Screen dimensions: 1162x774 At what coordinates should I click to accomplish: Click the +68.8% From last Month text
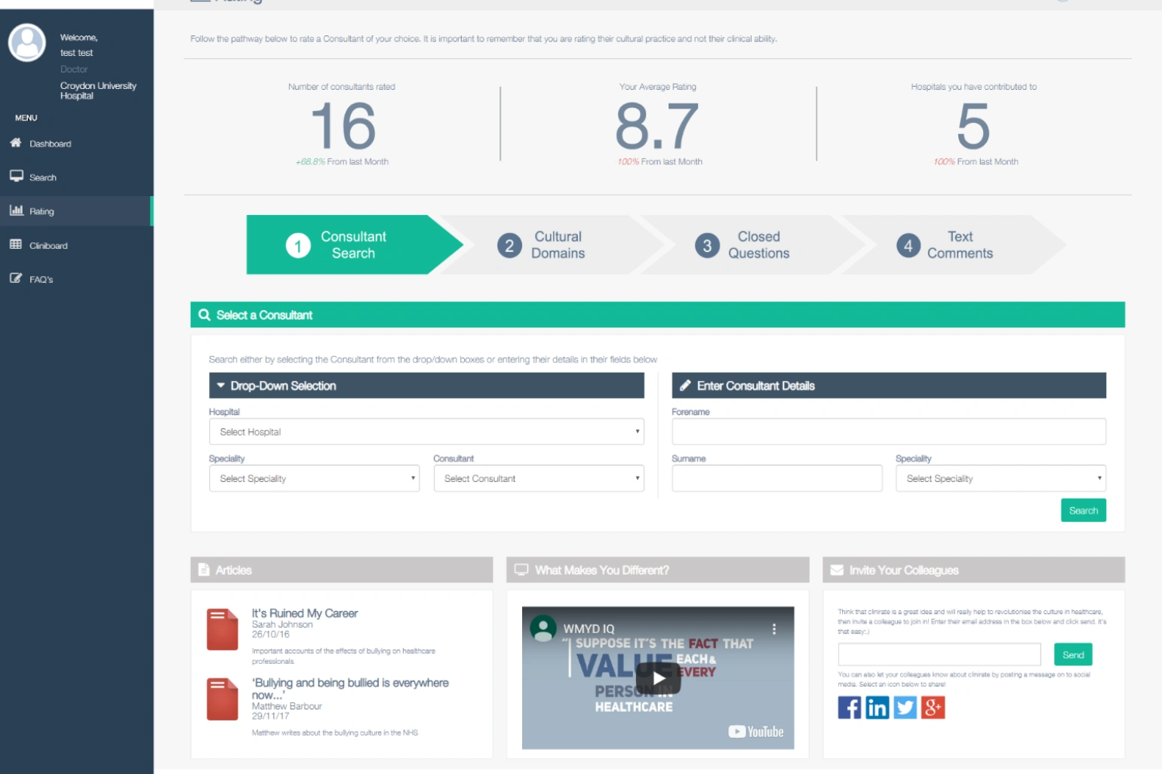tap(342, 161)
